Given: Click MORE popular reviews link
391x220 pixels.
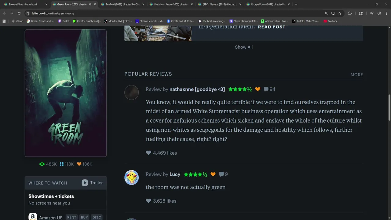Looking at the screenshot, I should tap(357, 75).
